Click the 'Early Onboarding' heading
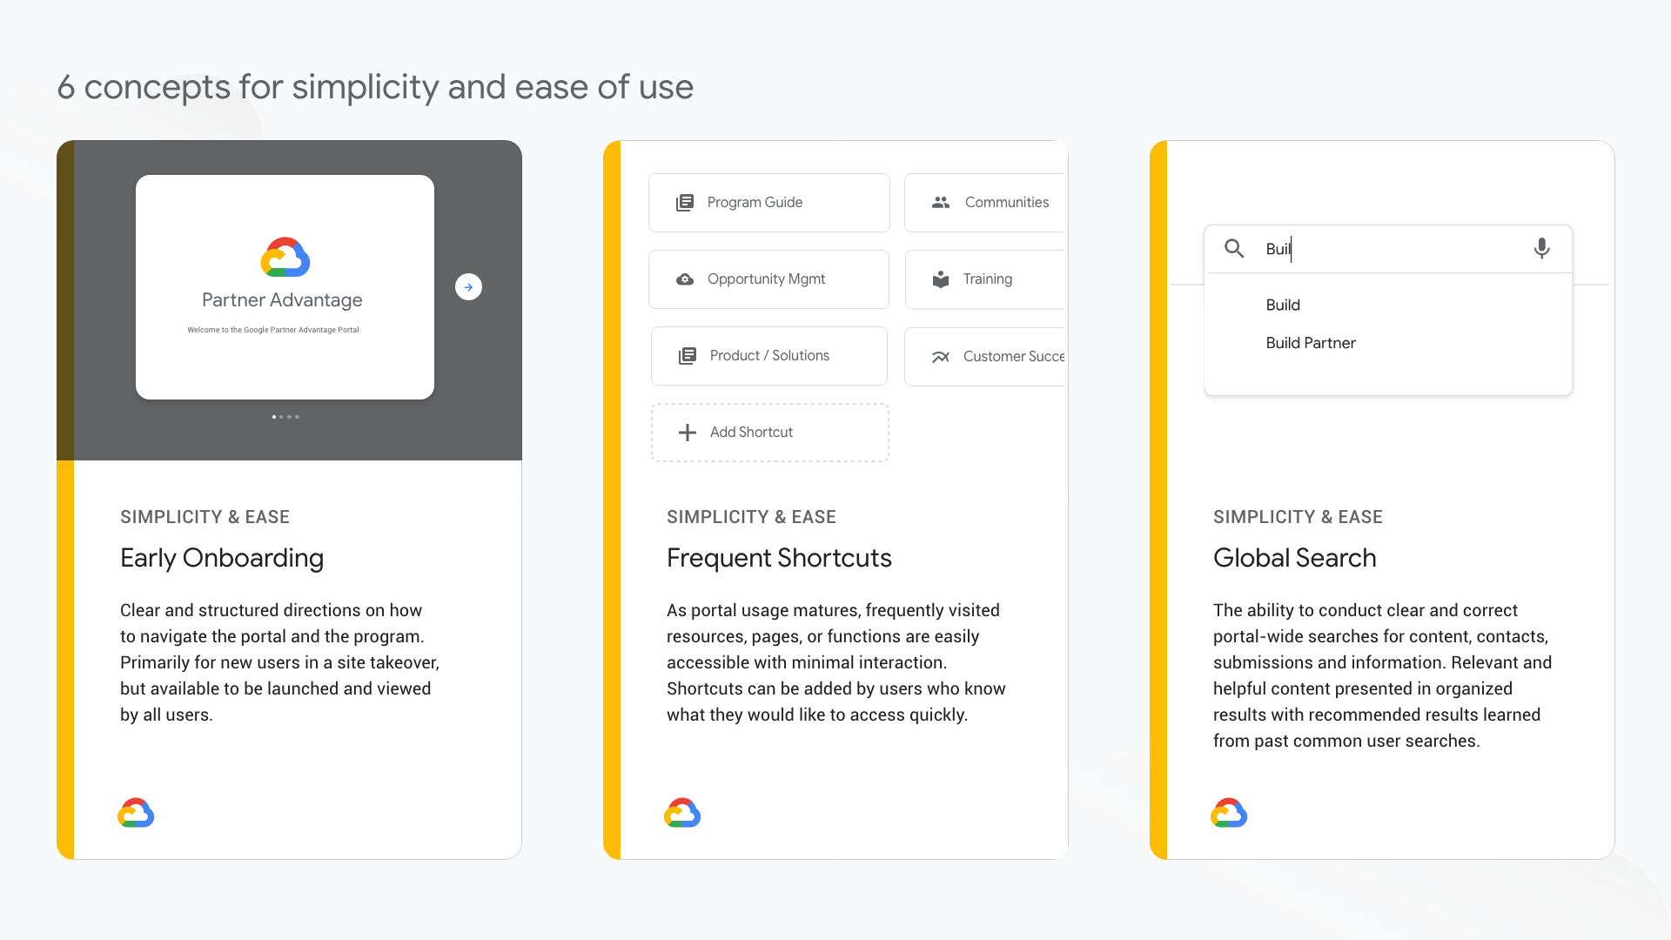Screen dimensions: 1671x940 (222, 558)
